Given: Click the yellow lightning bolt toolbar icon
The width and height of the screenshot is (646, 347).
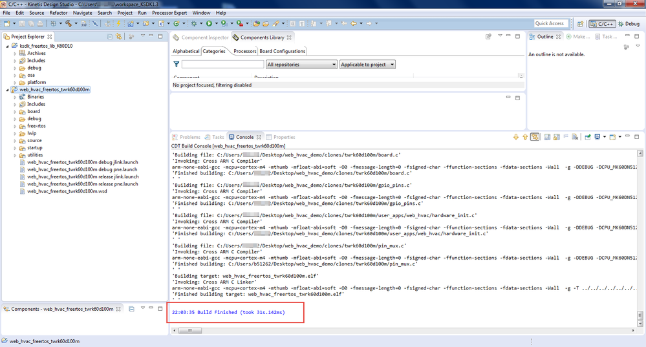Looking at the screenshot, I should tap(118, 23).
